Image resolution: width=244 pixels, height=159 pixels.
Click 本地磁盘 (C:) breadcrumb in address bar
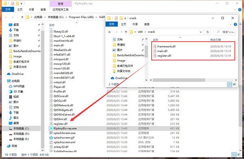[56, 17]
